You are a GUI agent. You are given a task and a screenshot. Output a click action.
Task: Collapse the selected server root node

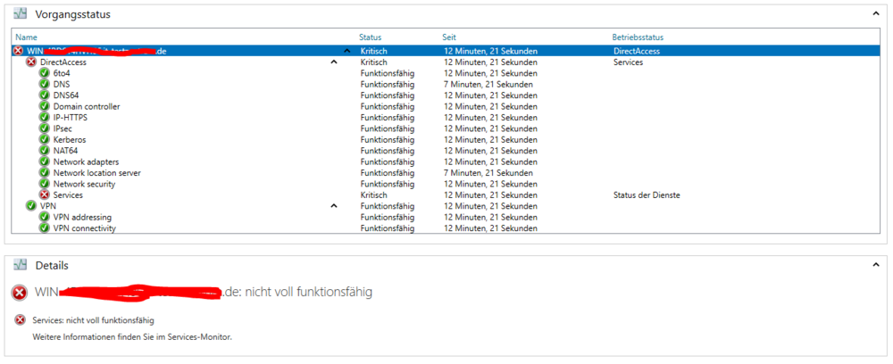(x=347, y=52)
